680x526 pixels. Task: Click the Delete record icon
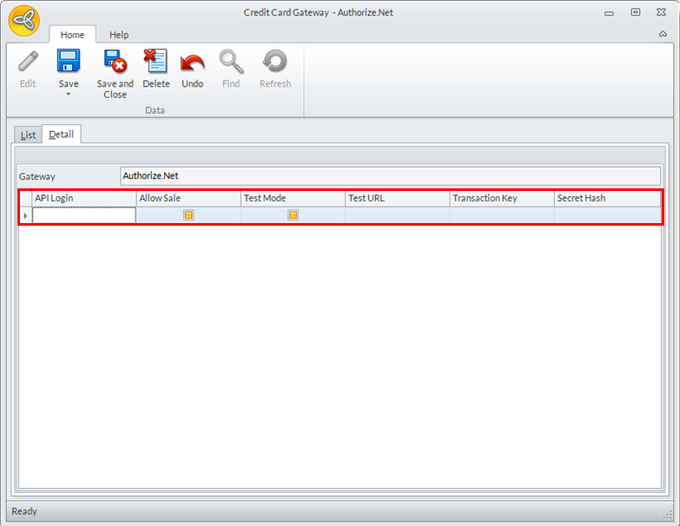coord(155,61)
